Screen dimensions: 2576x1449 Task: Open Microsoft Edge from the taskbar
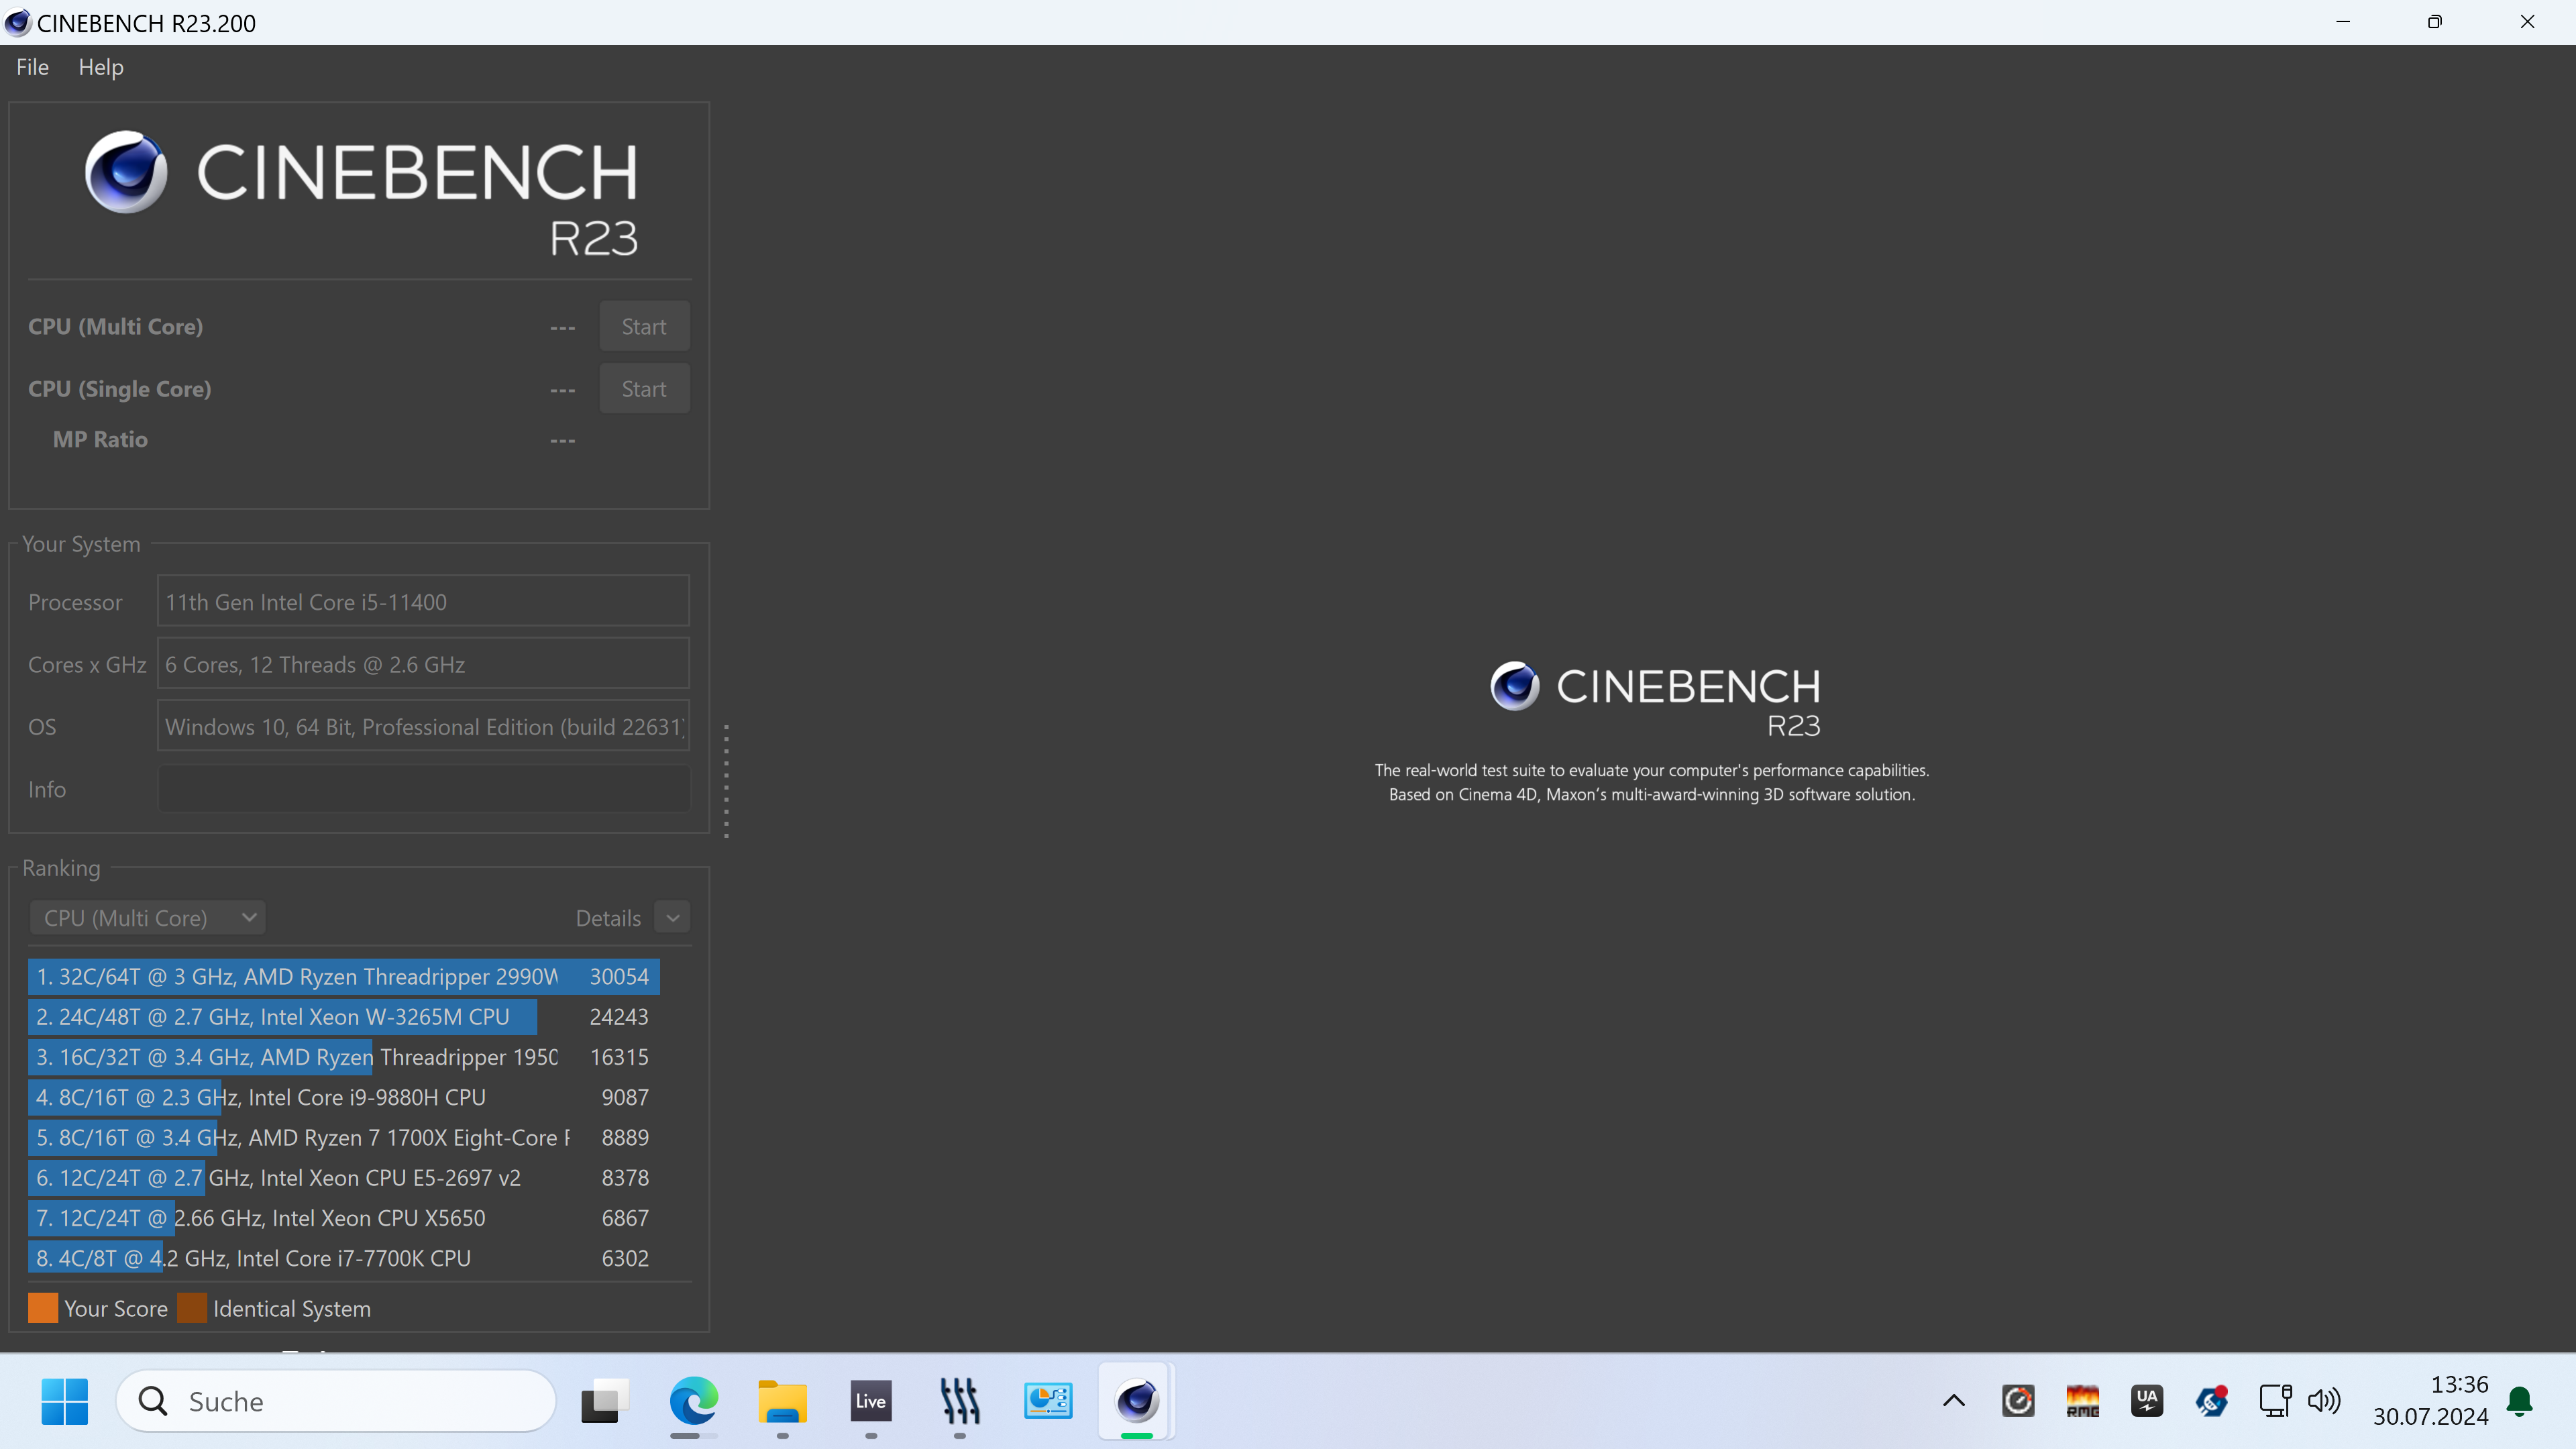pos(693,1401)
